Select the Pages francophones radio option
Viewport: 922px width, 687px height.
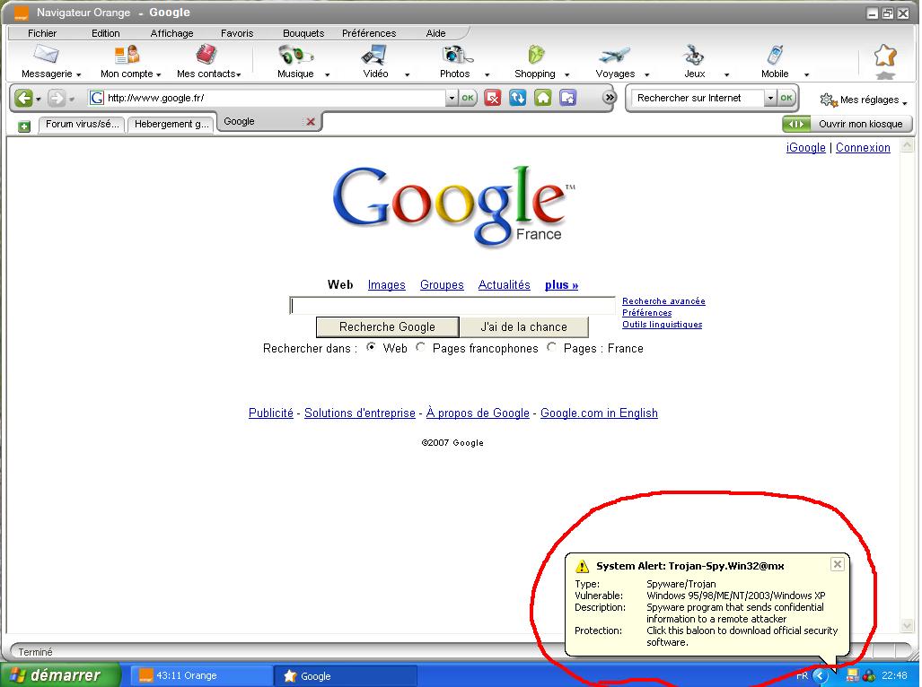(420, 348)
